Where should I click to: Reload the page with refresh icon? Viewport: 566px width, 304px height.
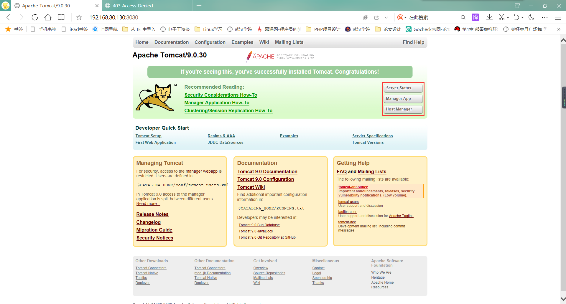point(34,17)
